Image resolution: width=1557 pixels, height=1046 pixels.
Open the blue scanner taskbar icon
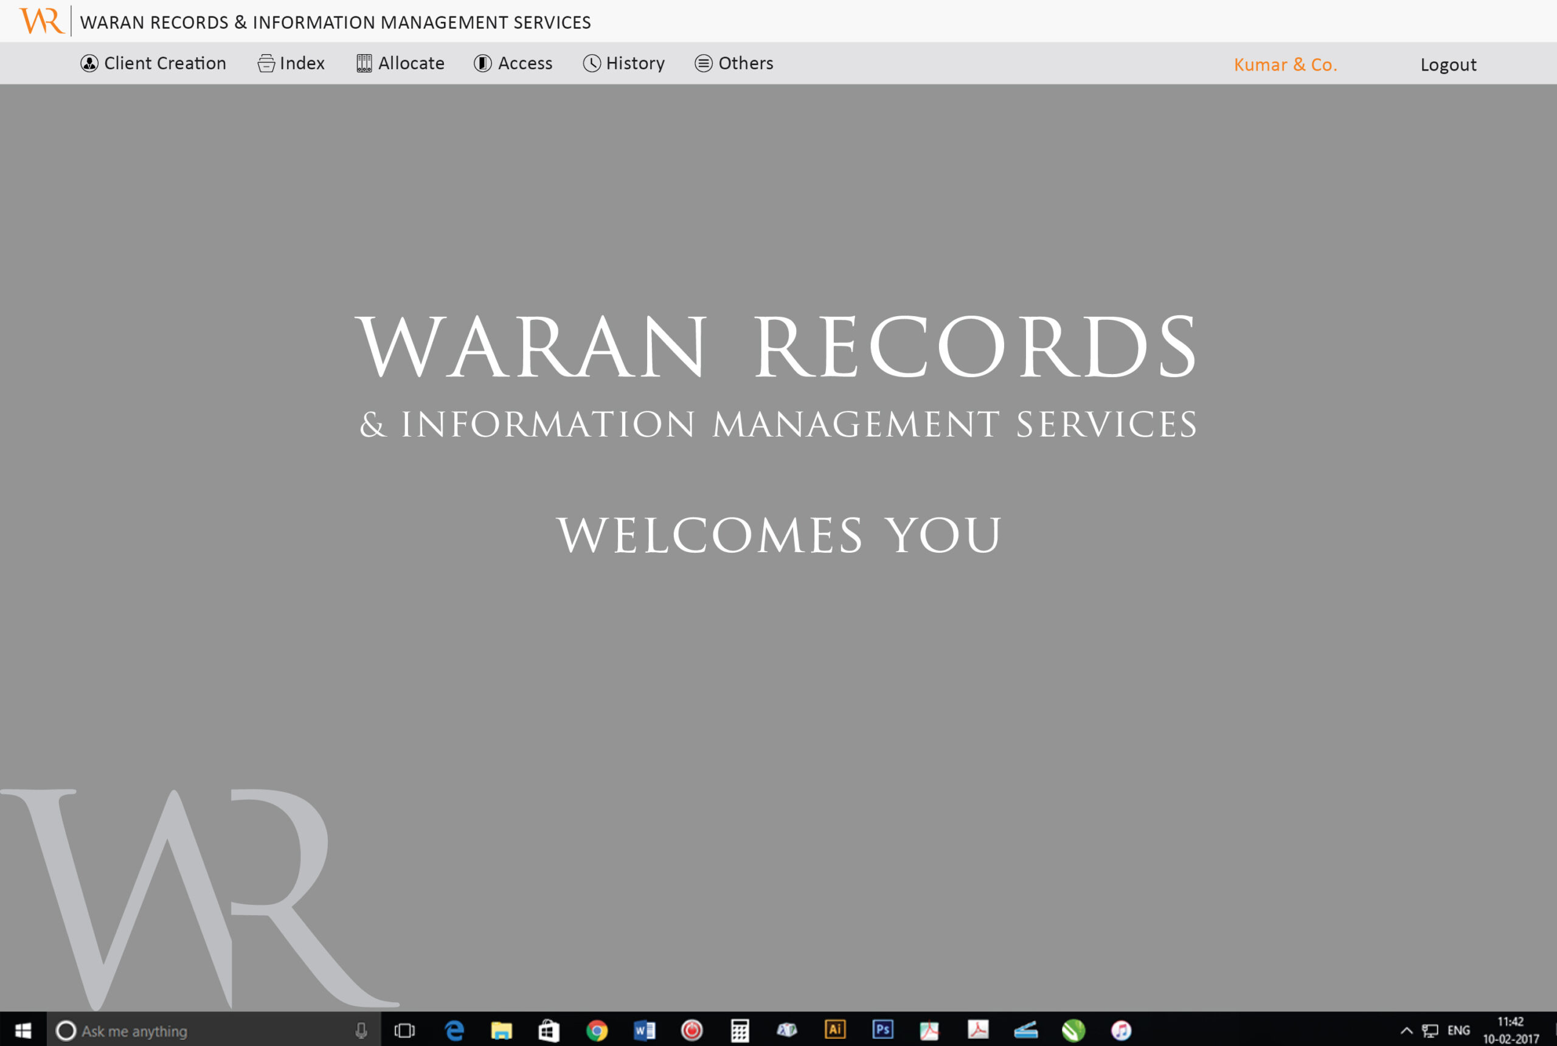1026,1031
